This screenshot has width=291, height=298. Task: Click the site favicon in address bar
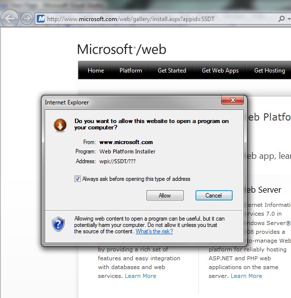pos(41,19)
